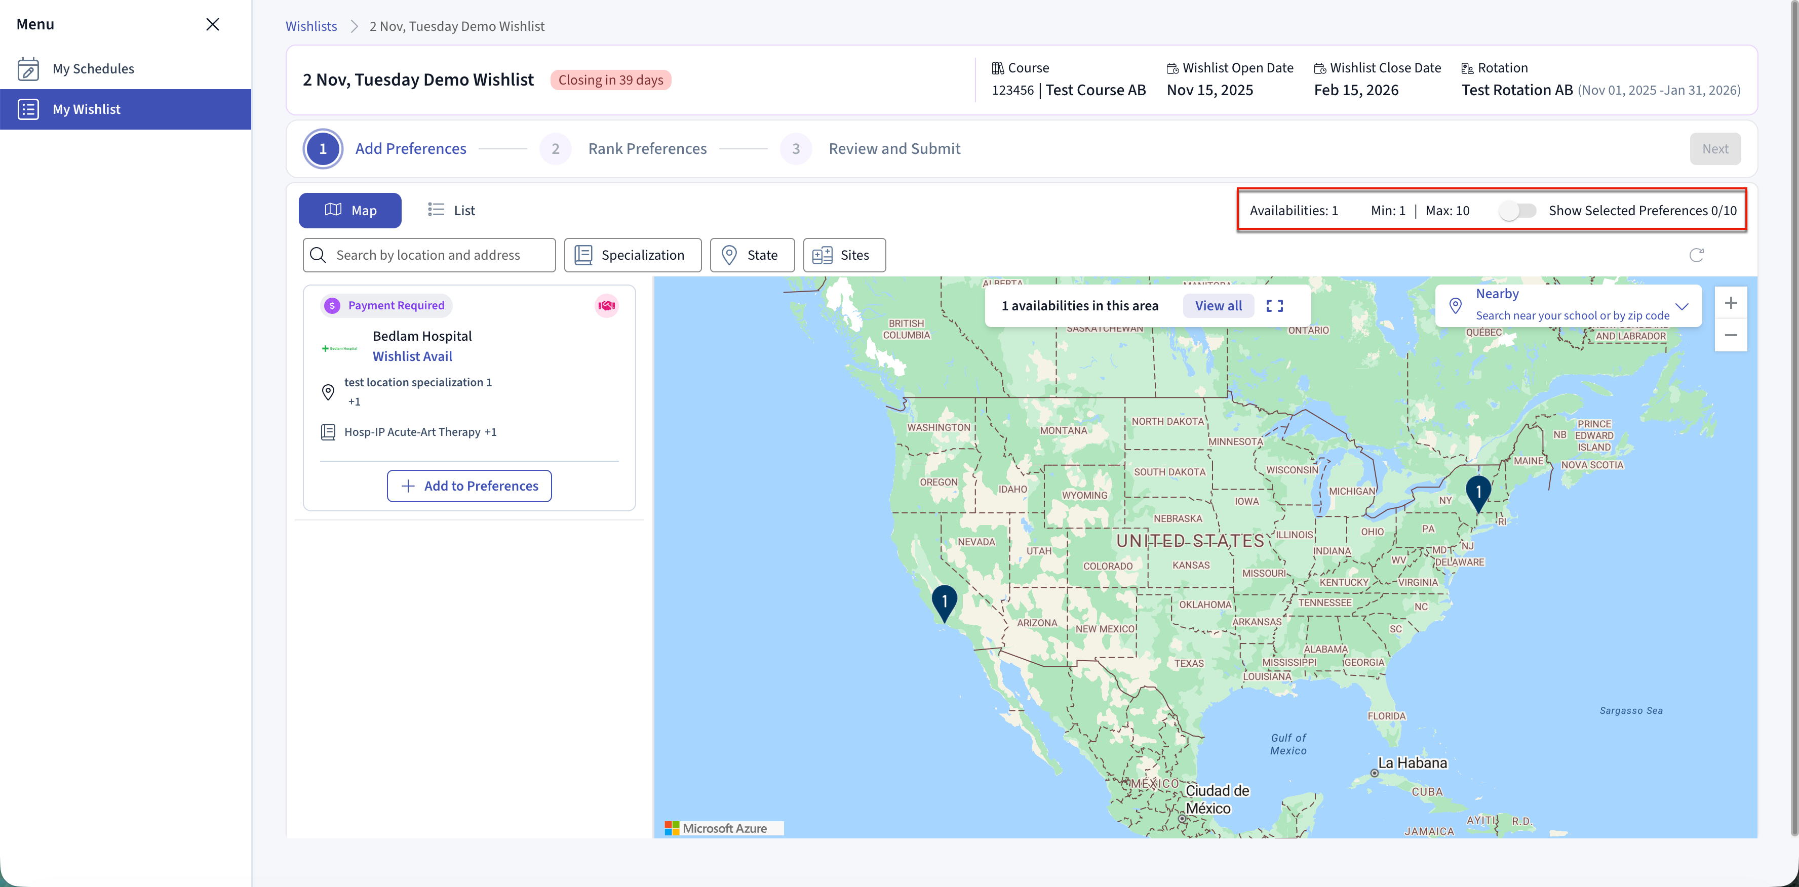
Task: Open the State filter dropdown
Action: click(x=752, y=256)
